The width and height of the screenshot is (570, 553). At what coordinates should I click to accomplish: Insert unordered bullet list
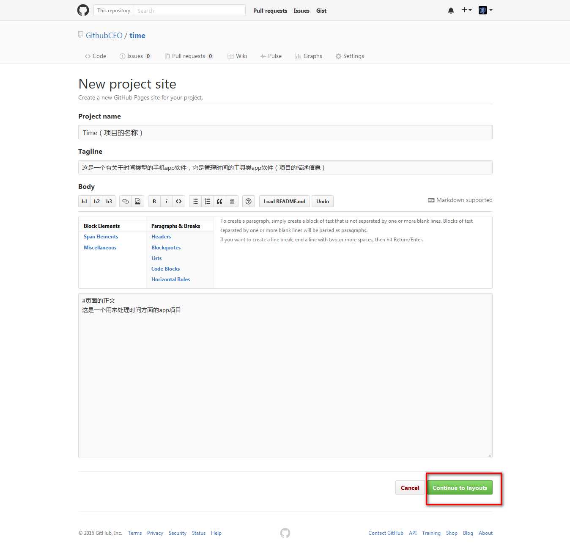point(195,201)
